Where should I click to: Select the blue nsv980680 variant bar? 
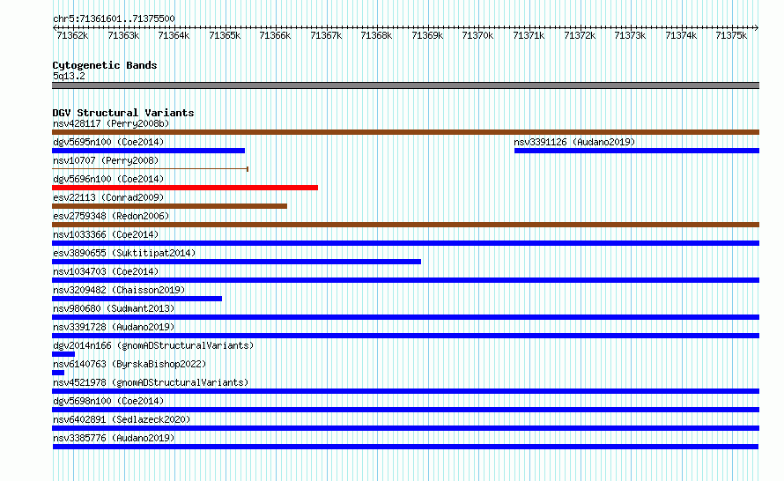pos(405,317)
